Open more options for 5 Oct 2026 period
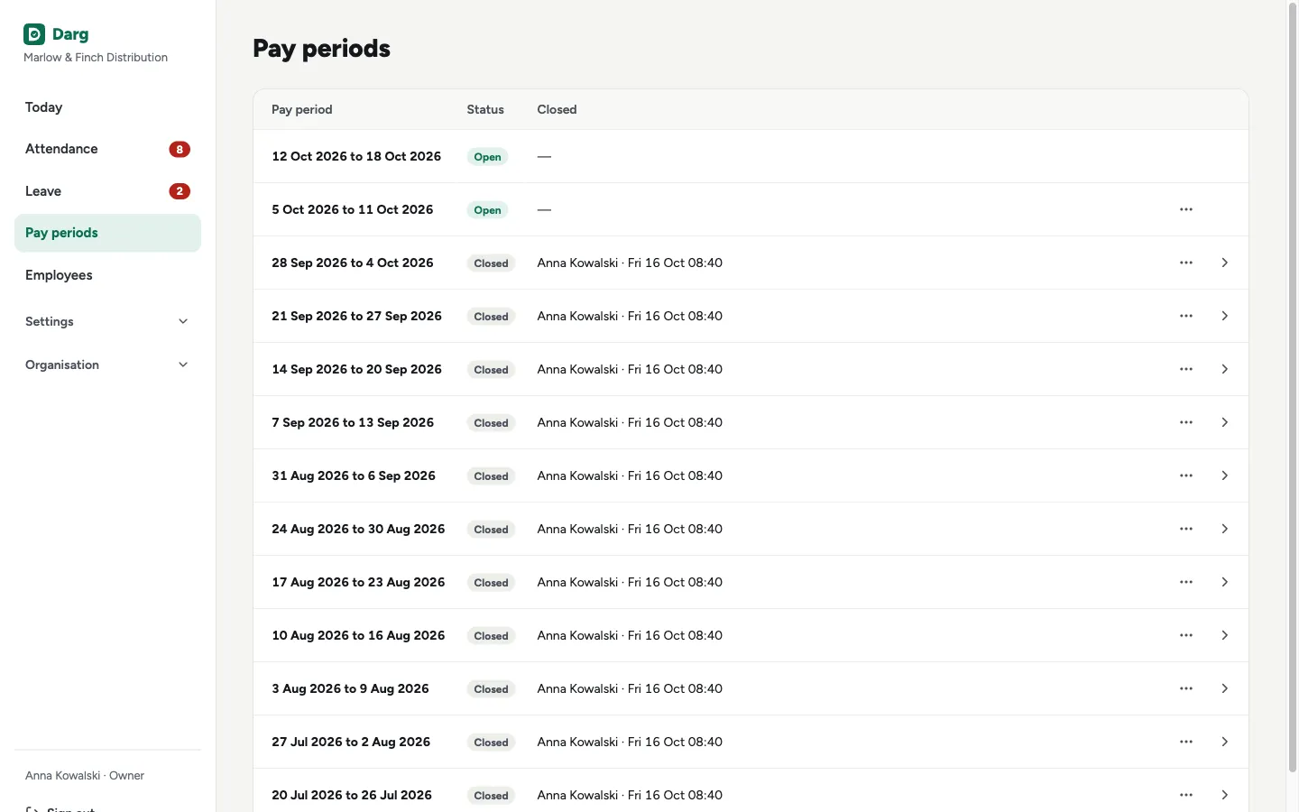The width and height of the screenshot is (1299, 812). click(x=1186, y=209)
